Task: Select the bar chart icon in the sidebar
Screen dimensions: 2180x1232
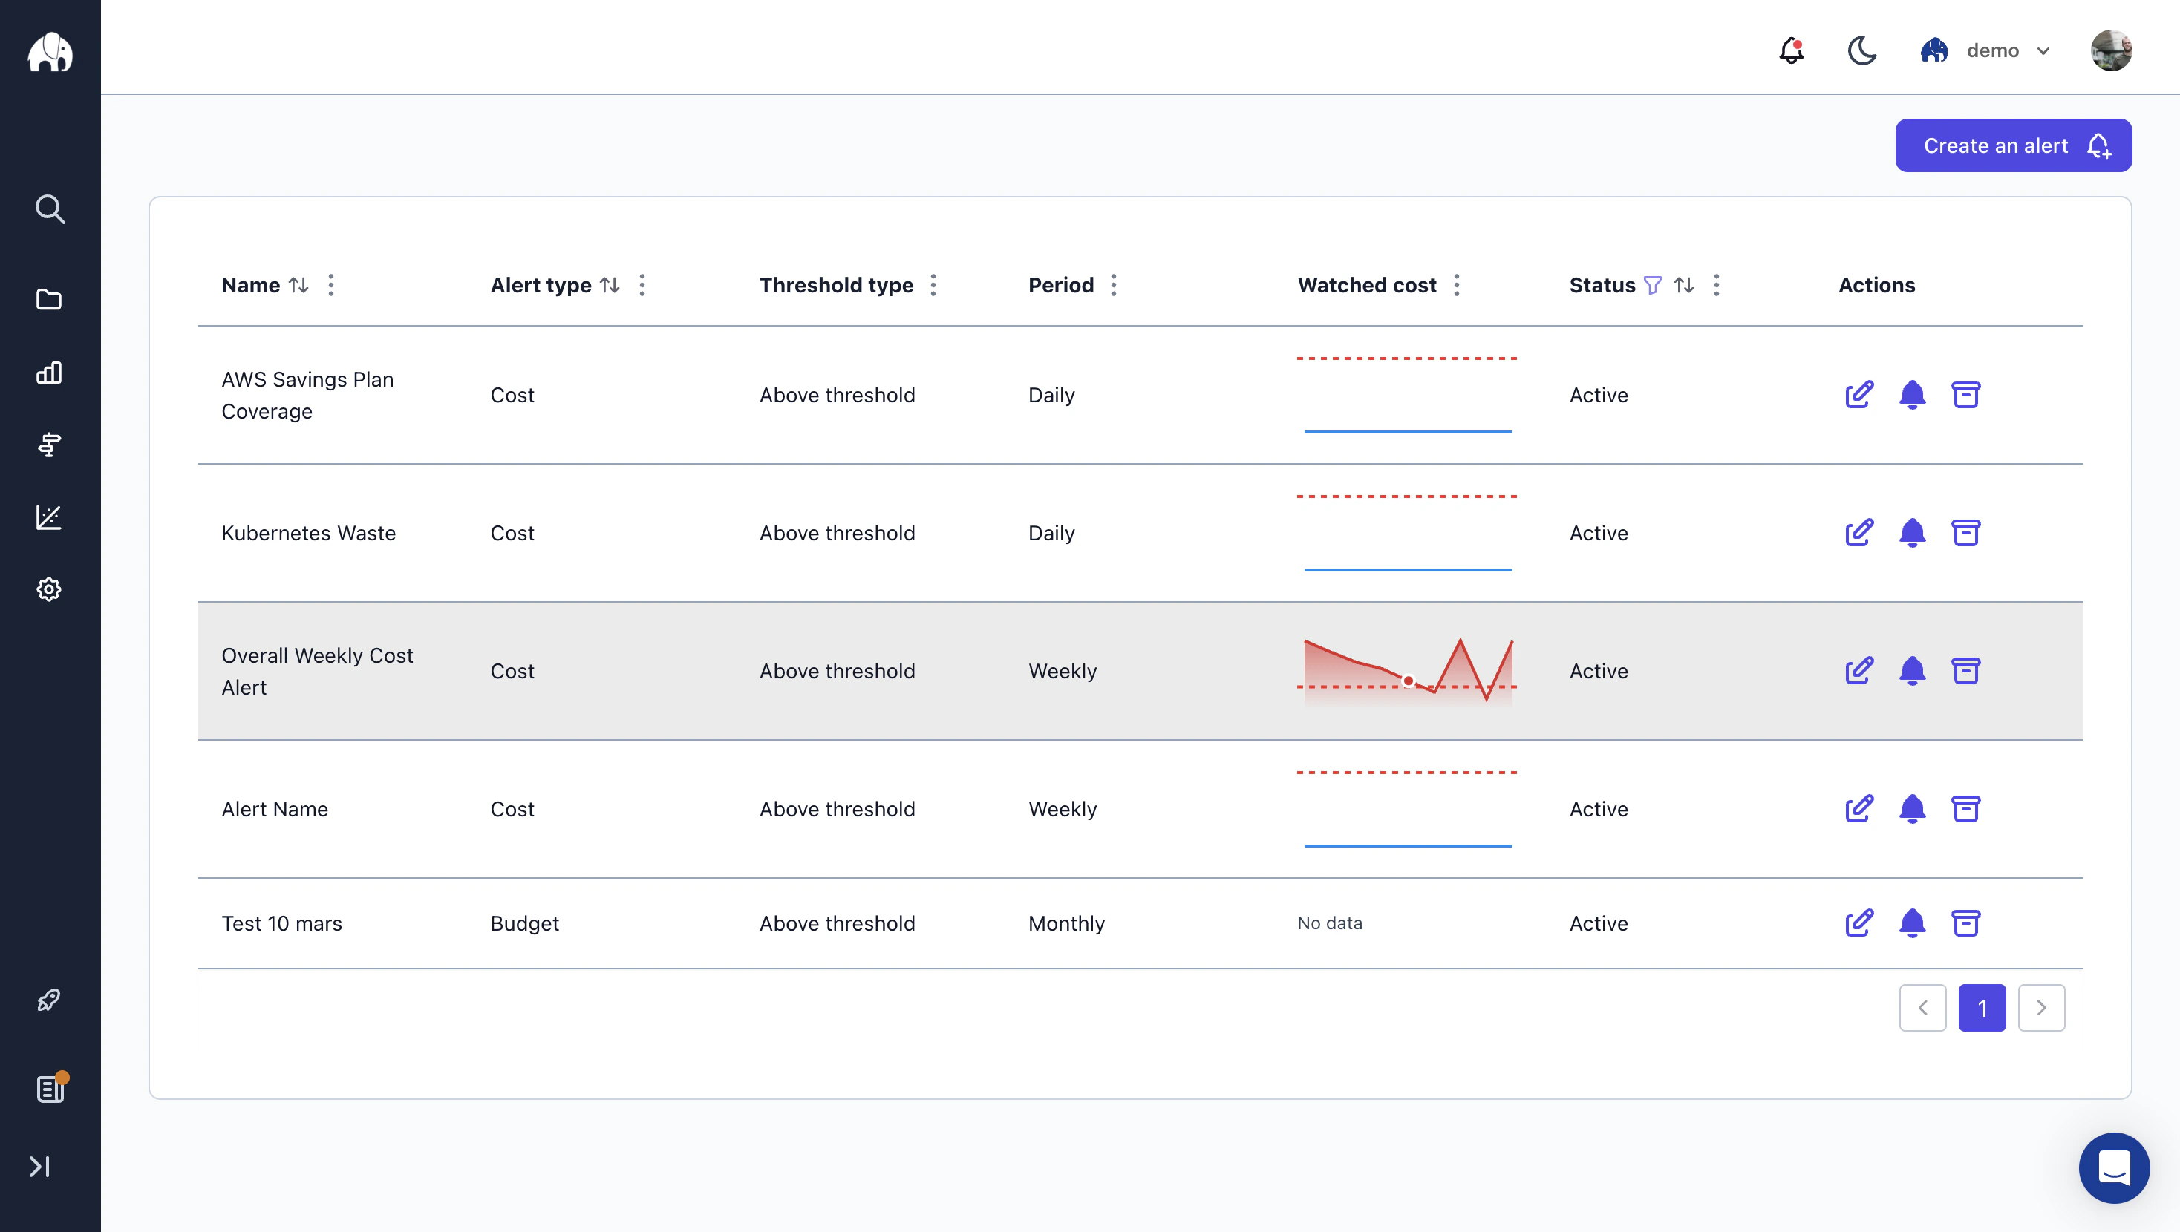Action: tap(48, 373)
